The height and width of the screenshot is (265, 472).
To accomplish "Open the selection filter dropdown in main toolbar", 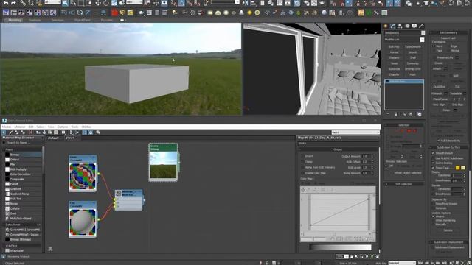I will tap(53, 1).
